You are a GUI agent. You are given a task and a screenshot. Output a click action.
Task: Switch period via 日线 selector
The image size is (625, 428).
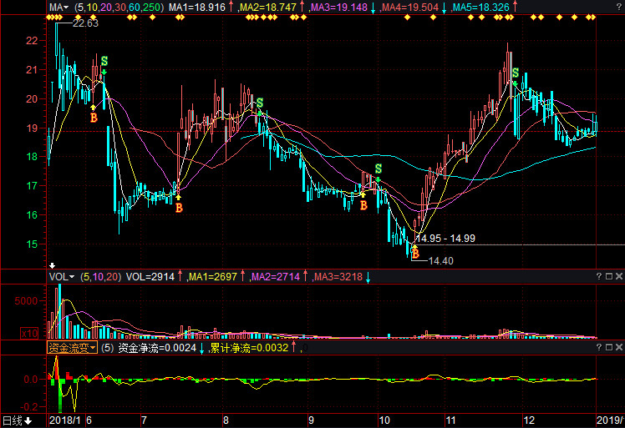pos(18,420)
